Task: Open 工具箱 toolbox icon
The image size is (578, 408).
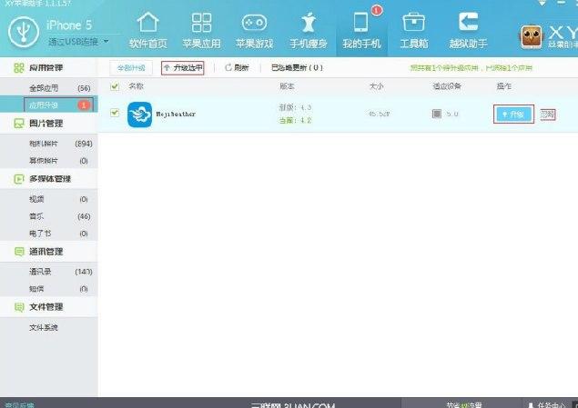Action: point(413,22)
